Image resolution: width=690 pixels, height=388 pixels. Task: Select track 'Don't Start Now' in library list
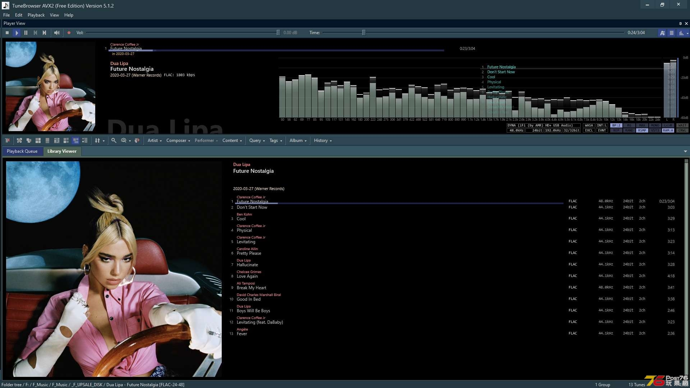[252, 207]
